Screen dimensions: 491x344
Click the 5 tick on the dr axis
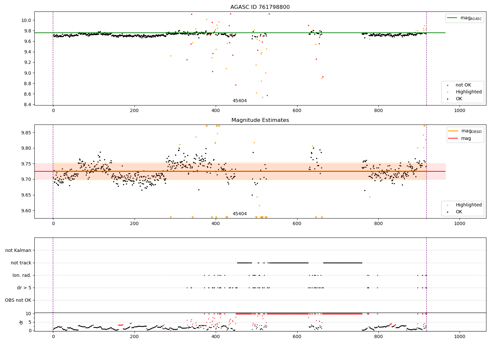click(30, 322)
